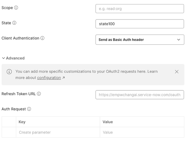Click the Auth Request info icon
This screenshot has width=191, height=143.
(29, 109)
